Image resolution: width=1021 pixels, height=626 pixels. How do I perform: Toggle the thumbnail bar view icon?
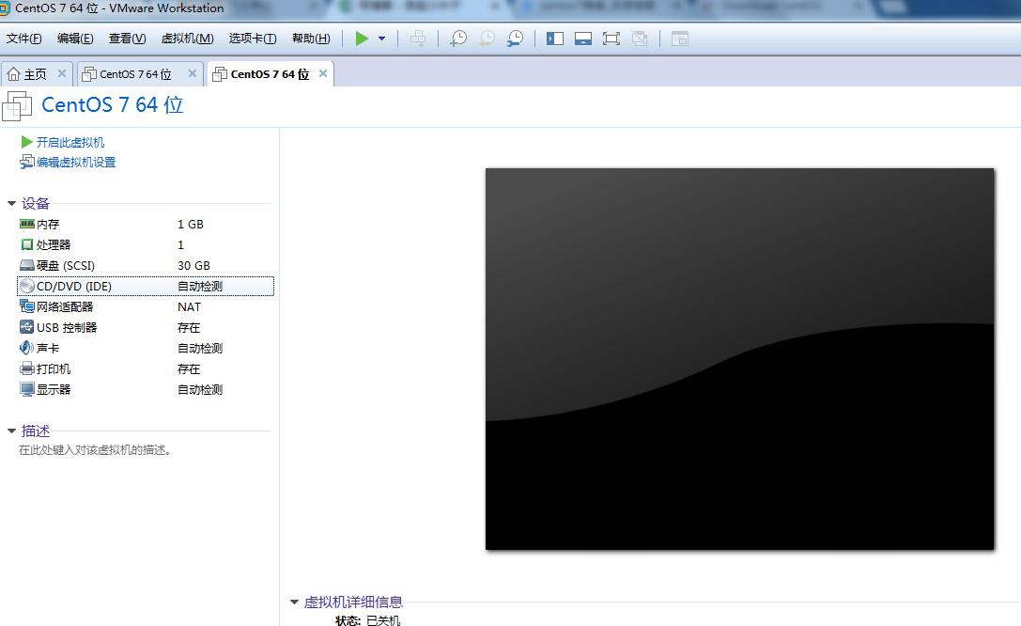click(x=582, y=39)
